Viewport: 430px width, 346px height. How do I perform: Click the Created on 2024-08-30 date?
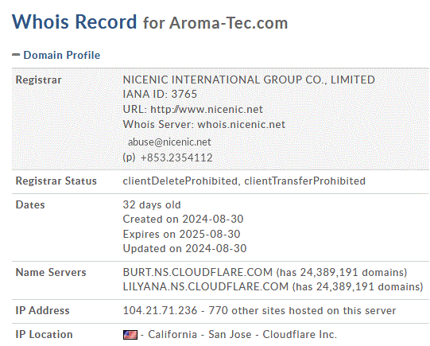183,220
